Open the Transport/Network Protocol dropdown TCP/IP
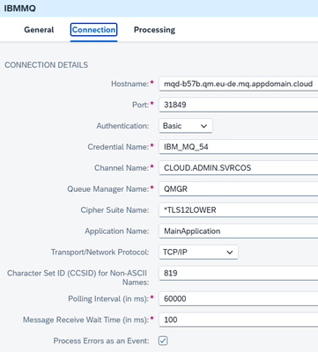Viewport: 318px width, 352px height. pyautogui.click(x=198, y=253)
